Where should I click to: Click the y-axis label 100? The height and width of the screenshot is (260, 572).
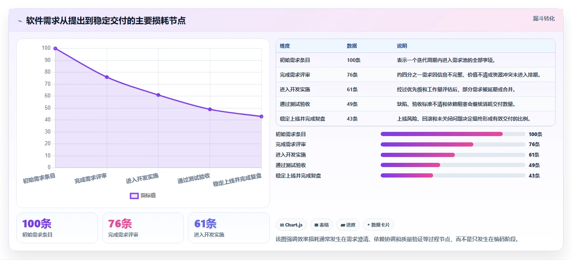(x=46, y=48)
